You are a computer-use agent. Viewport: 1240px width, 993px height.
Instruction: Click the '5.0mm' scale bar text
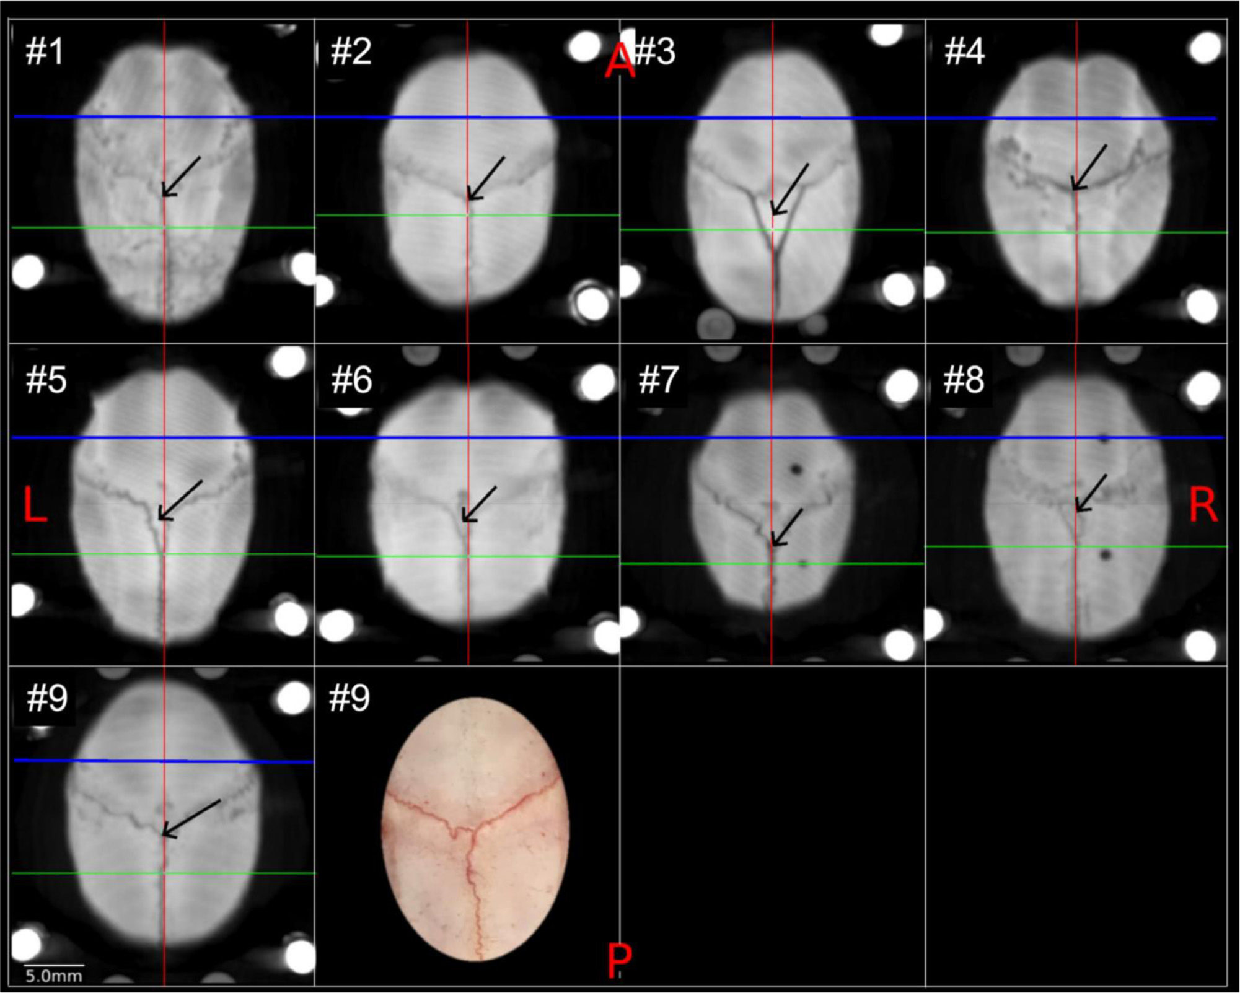[54, 976]
